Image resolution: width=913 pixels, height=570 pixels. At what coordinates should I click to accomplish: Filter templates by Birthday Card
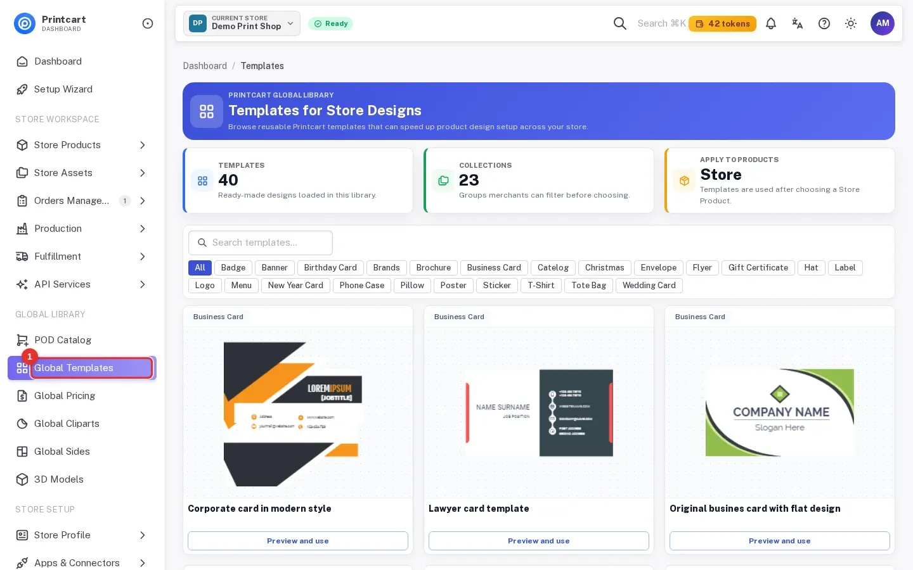click(330, 268)
